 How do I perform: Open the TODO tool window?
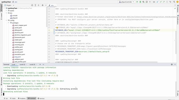pos(13,98)
